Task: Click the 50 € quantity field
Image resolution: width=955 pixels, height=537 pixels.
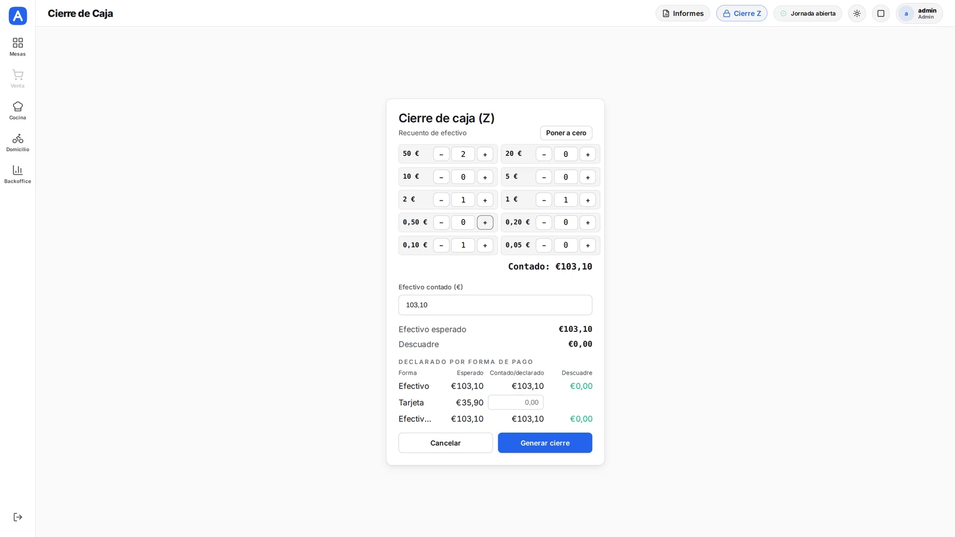Action: click(463, 155)
